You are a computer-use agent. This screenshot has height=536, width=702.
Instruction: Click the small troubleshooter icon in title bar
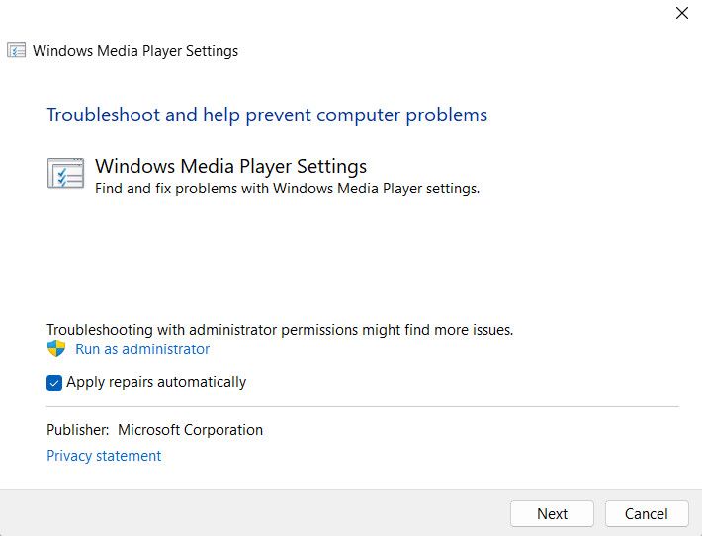point(16,51)
